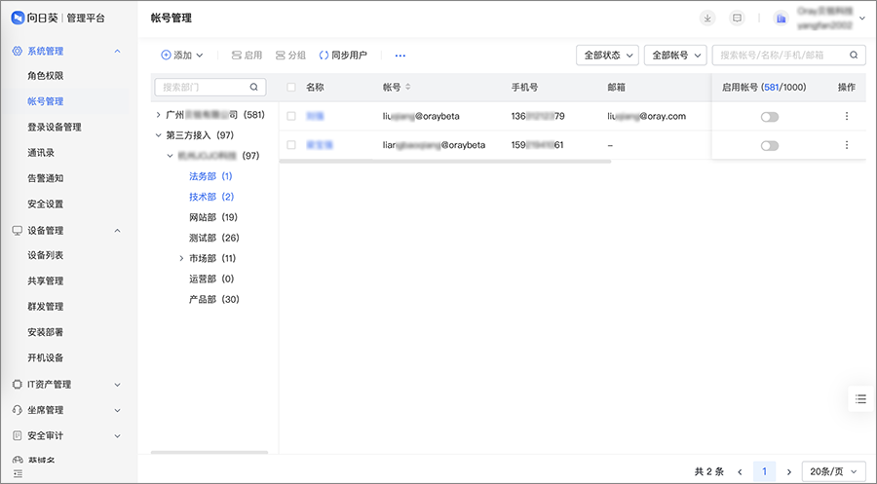Open the 全部状态 dropdown
Image resolution: width=877 pixels, height=484 pixels.
pyautogui.click(x=607, y=55)
